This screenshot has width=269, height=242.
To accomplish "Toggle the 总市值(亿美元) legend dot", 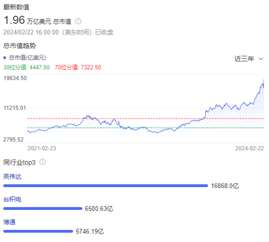I will pyautogui.click(x=5, y=58).
